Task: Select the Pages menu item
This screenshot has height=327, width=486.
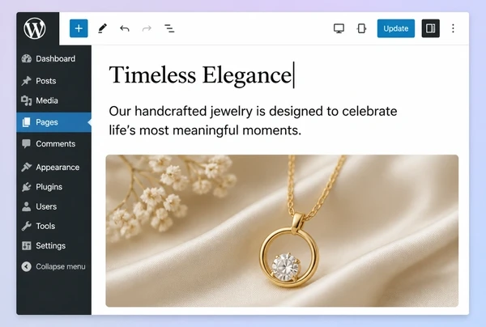Action: pyautogui.click(x=54, y=122)
